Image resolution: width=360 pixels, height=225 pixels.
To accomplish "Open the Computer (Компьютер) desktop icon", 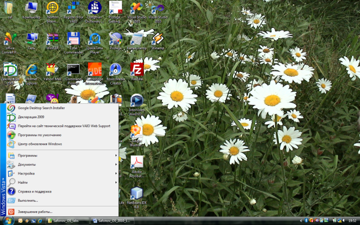I will pos(31,10).
